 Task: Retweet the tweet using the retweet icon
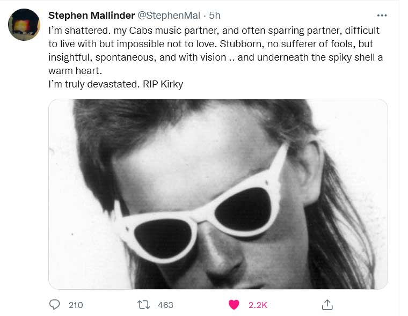[x=143, y=304]
